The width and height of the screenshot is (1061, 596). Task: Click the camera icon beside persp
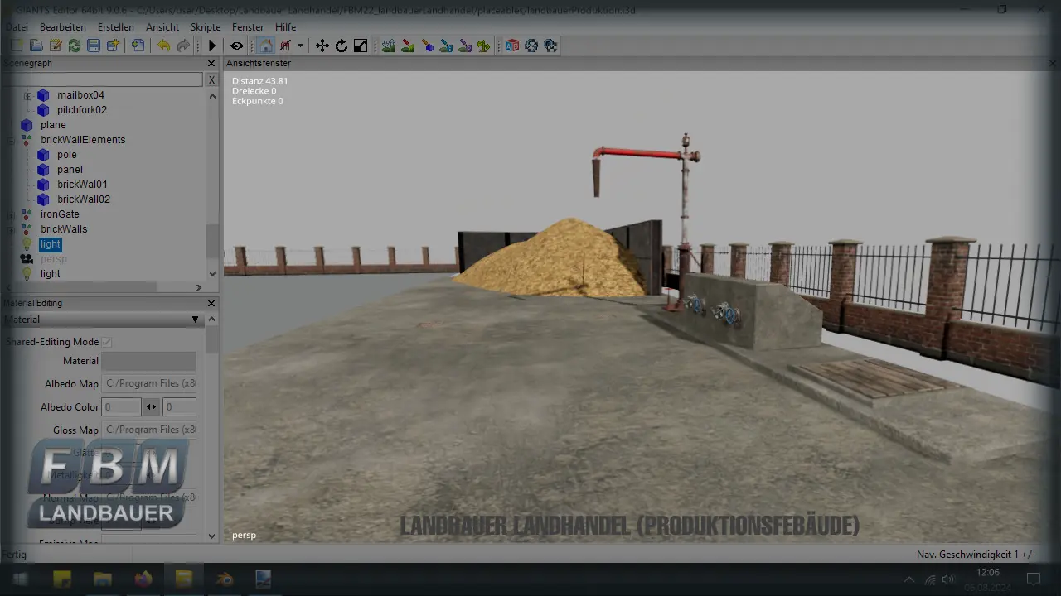click(27, 259)
